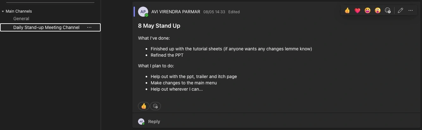Open the General channel
The width and height of the screenshot is (422, 130).
21,19
